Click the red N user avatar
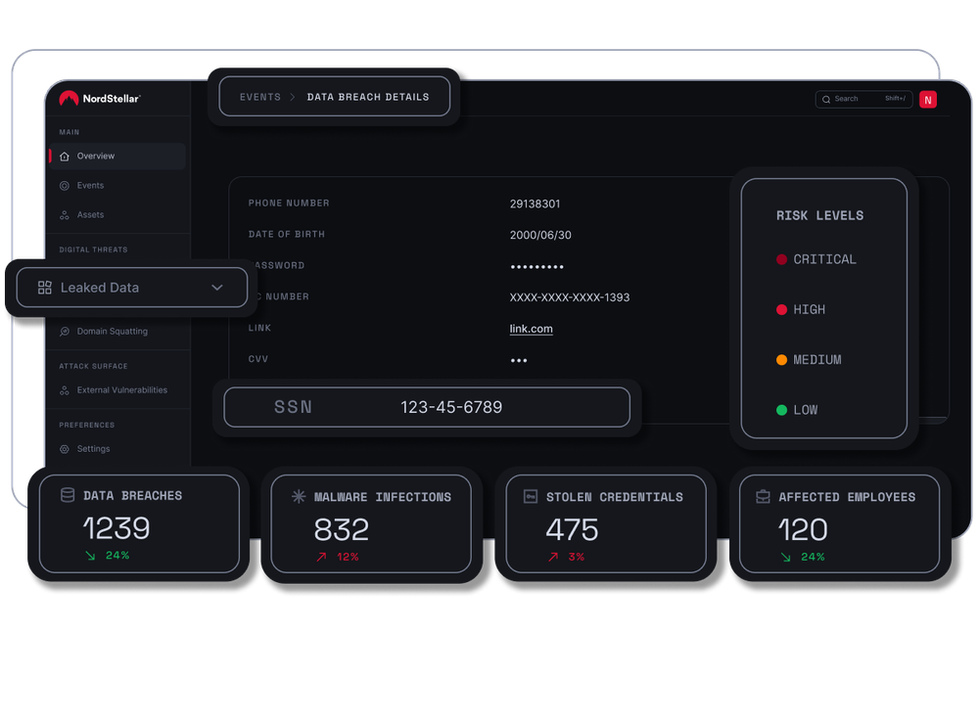This screenshot has height=722, width=979. coord(927,99)
